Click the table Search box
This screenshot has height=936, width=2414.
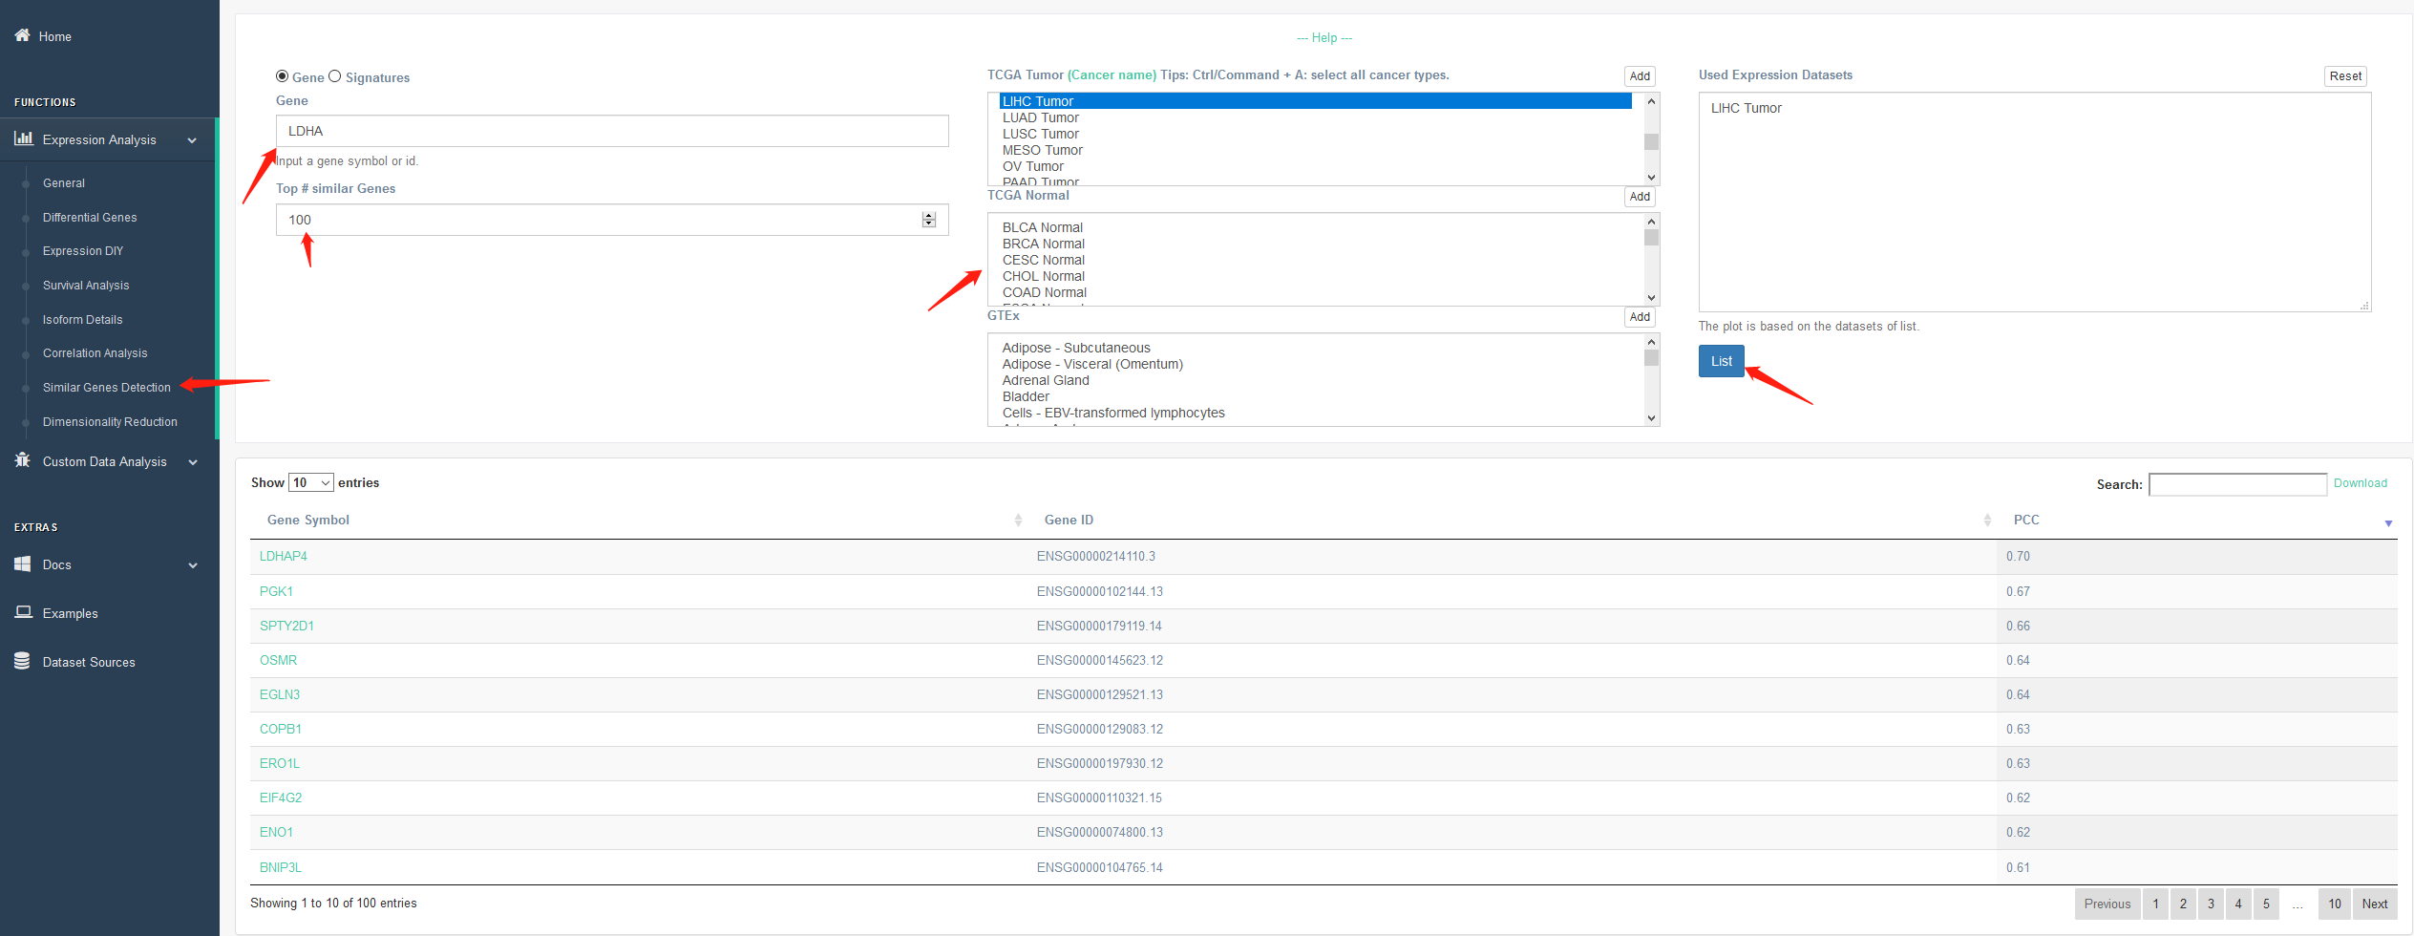(x=2237, y=484)
